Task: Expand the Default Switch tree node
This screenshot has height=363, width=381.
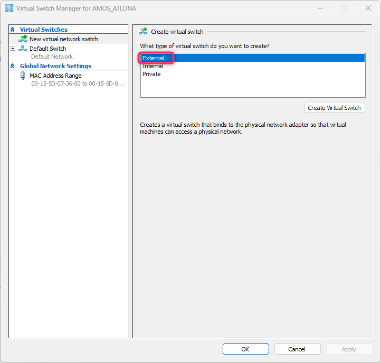Action: (13, 49)
